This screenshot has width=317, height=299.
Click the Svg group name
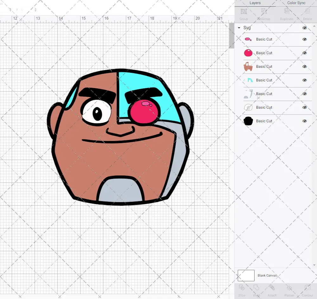click(x=247, y=28)
